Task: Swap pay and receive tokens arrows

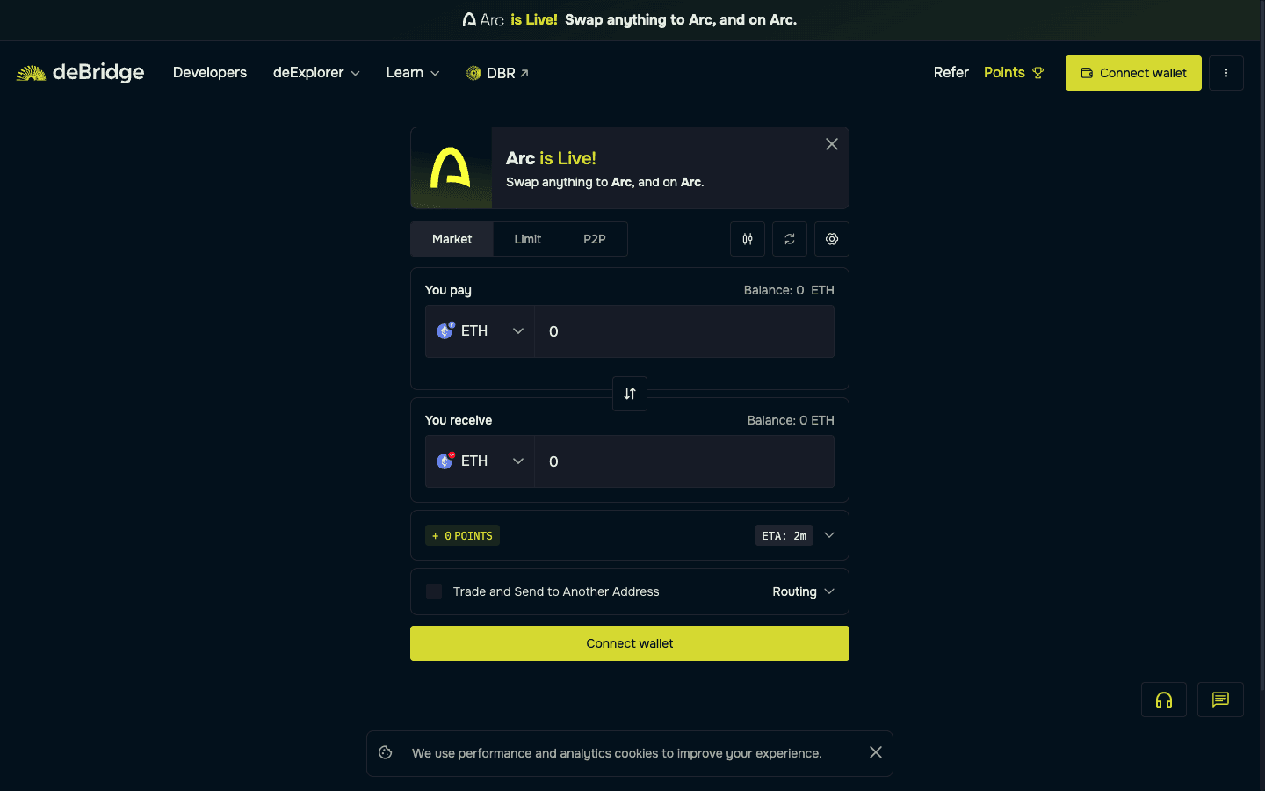Action: (x=630, y=394)
